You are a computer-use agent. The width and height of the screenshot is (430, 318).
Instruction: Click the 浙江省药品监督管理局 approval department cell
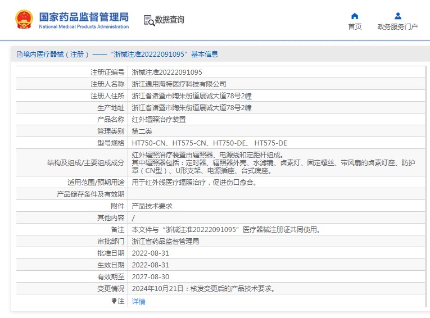165,242
